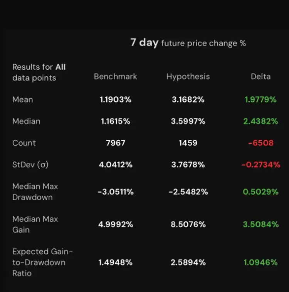Image resolution: width=289 pixels, height=292 pixels.
Task: Select the Delta column header
Action: tap(260, 77)
